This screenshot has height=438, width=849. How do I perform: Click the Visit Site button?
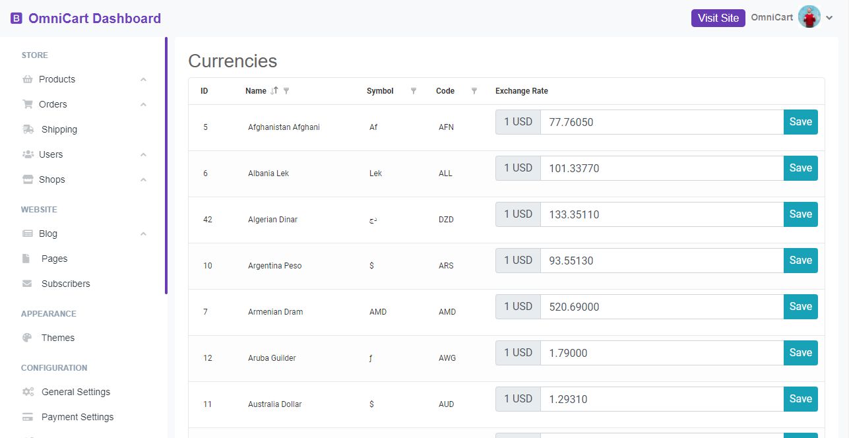(718, 18)
